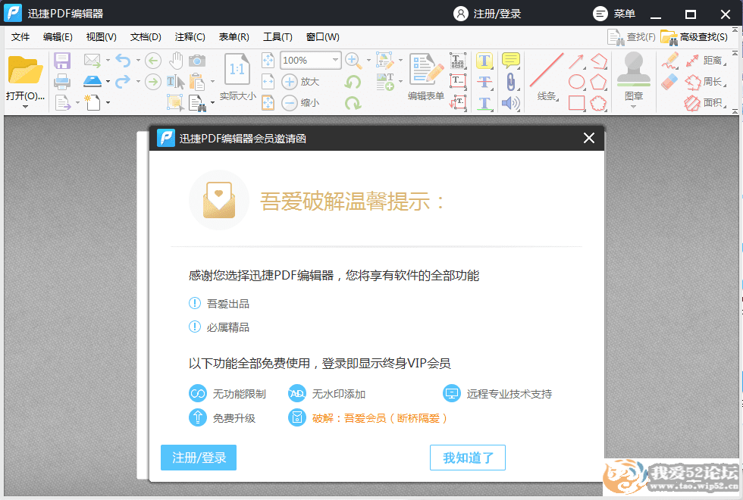Image resolution: width=743 pixels, height=500 pixels.
Task: Click the 注册/登录 button in dialog
Action: coord(199,458)
